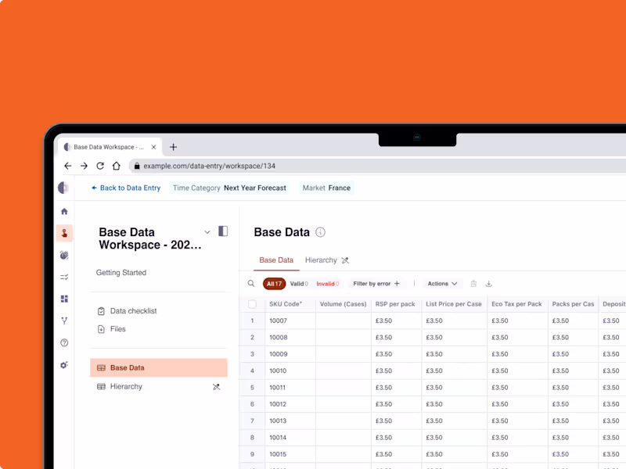
Task: Tick the select-all checkbox in table header
Action: coord(252,304)
